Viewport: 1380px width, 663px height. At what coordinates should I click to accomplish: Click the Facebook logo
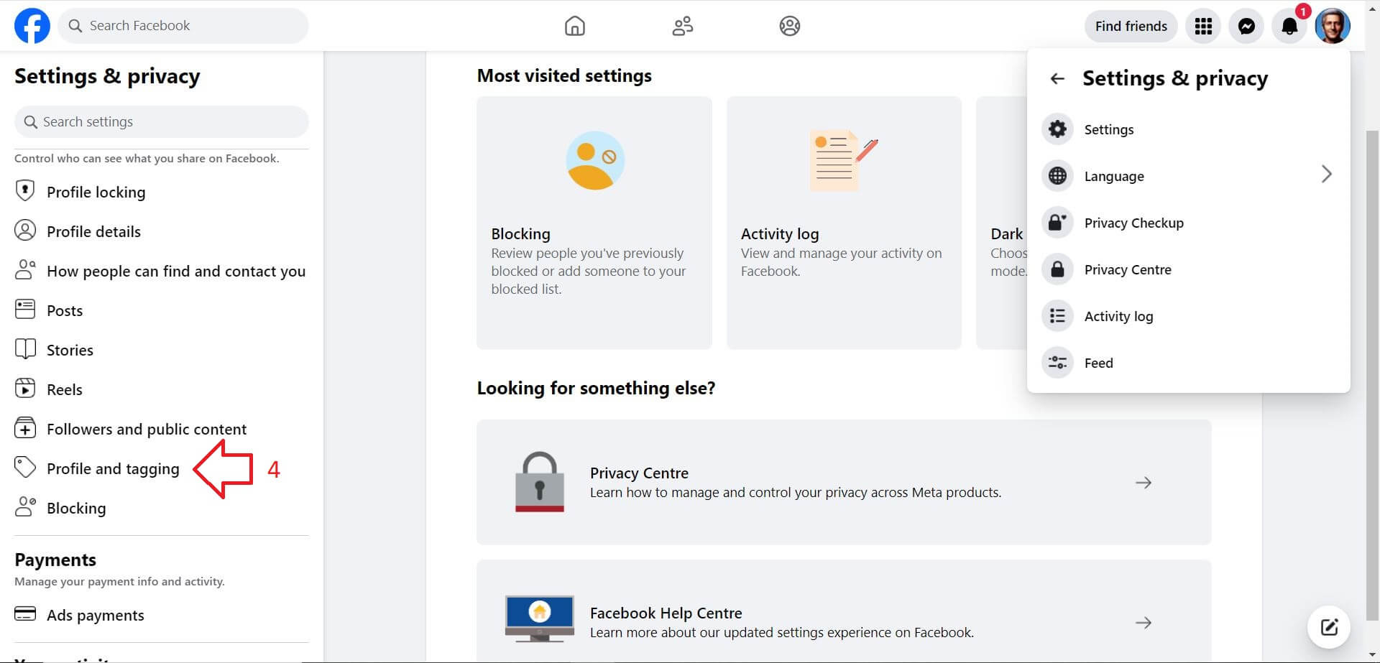tap(32, 26)
